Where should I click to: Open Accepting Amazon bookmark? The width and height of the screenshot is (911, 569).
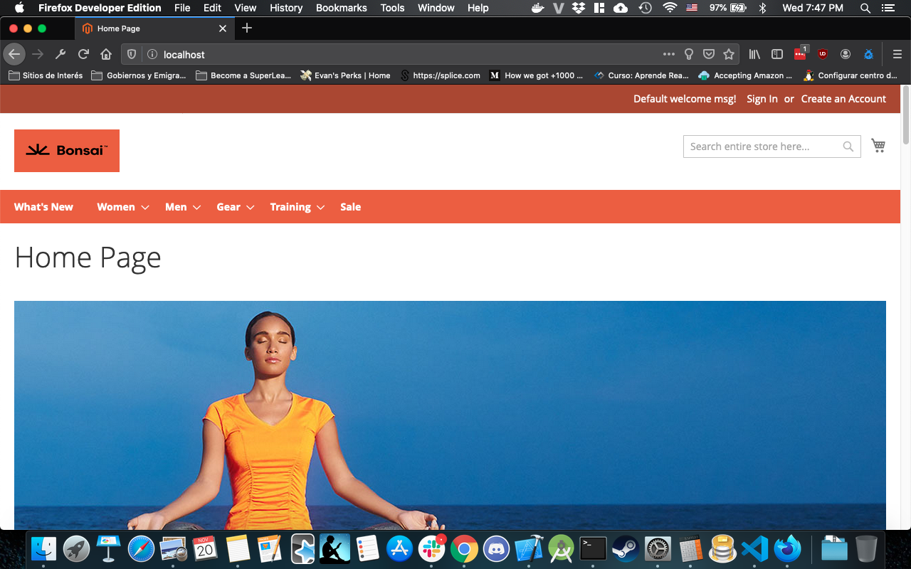[746, 75]
